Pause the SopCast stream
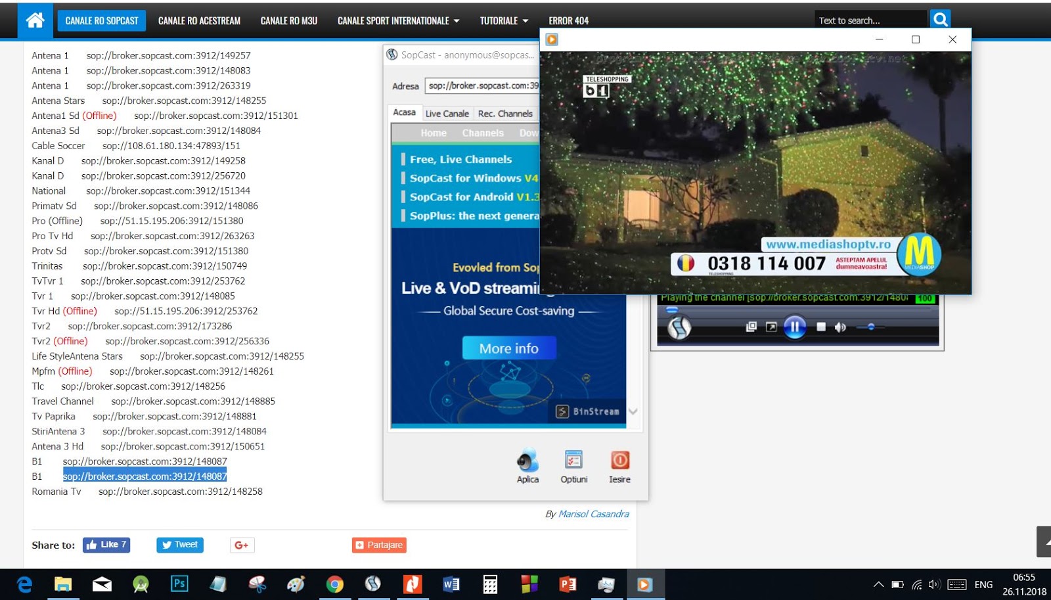The width and height of the screenshot is (1051, 600). click(x=794, y=327)
